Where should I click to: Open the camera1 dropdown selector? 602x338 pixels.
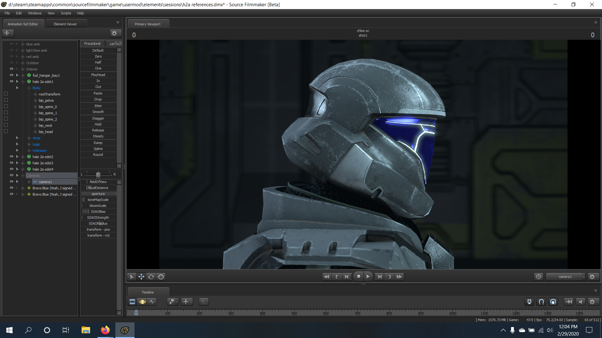click(566, 277)
